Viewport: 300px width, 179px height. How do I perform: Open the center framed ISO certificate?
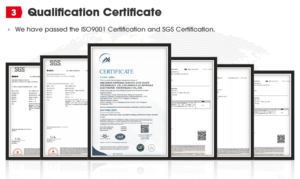[x=129, y=105]
